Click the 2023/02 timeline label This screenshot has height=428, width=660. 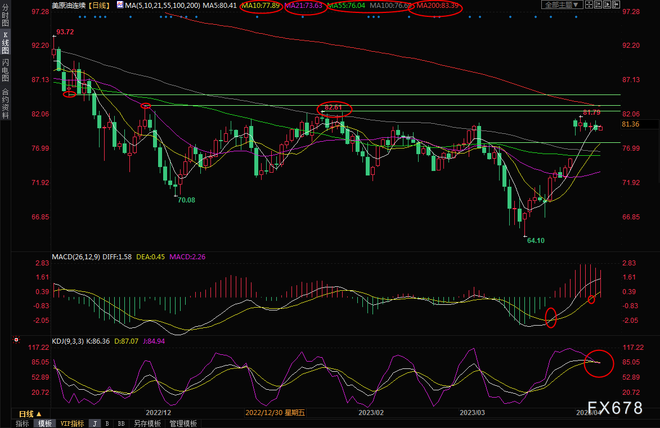pyautogui.click(x=371, y=413)
